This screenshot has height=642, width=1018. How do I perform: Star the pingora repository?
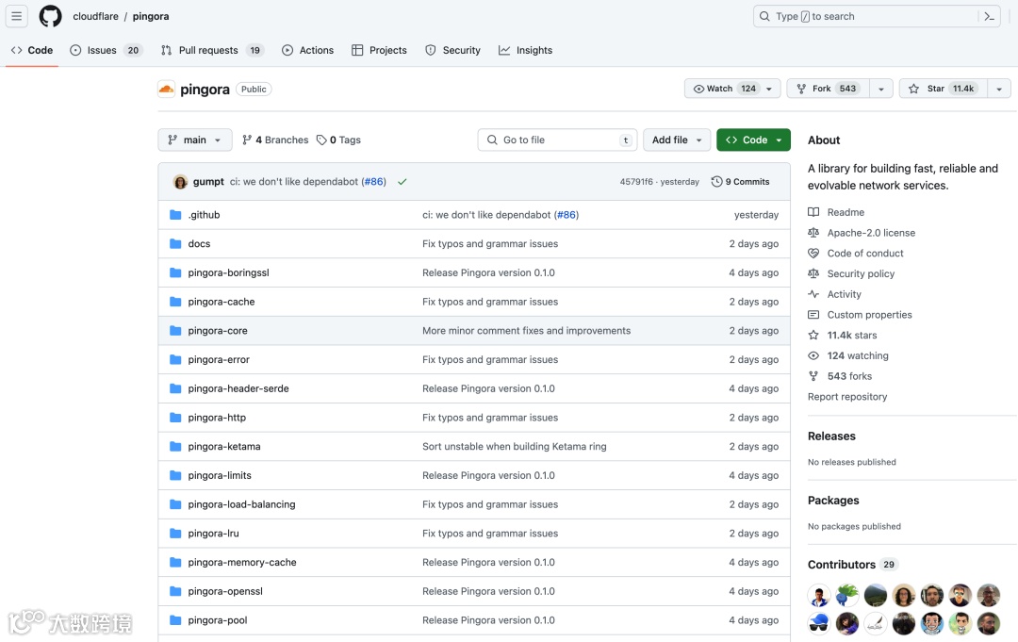[x=944, y=89]
